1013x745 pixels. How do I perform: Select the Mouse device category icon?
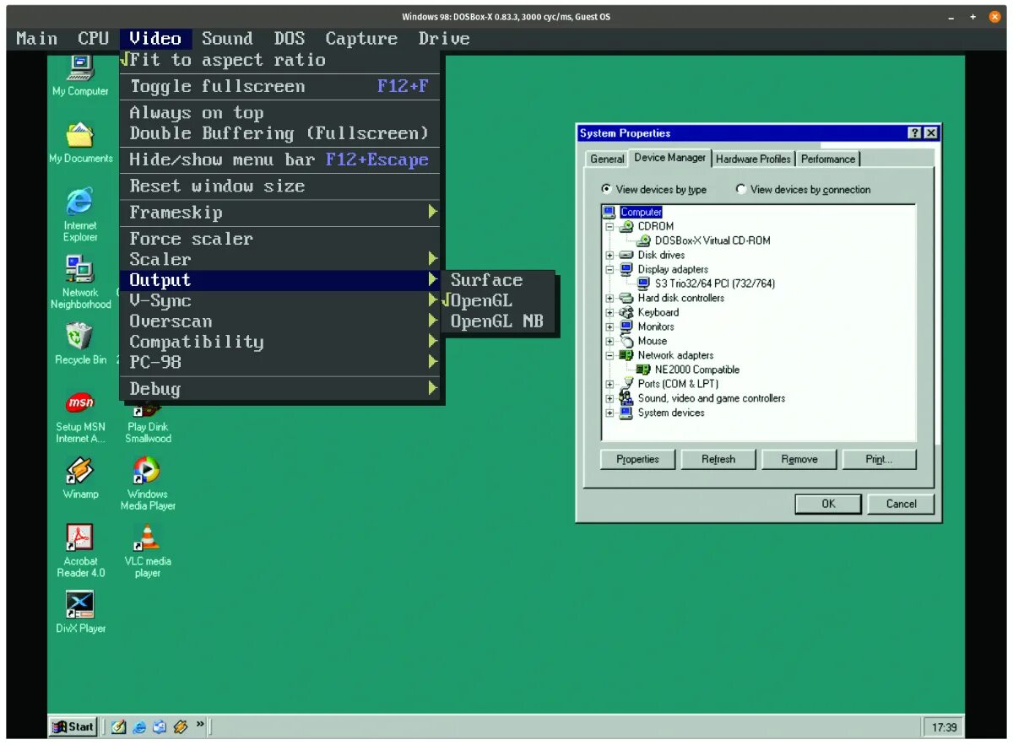pyautogui.click(x=626, y=341)
